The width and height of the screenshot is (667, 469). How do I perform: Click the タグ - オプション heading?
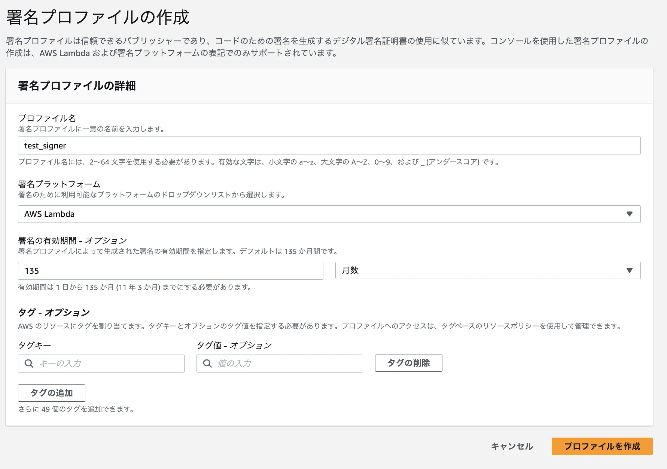54,312
